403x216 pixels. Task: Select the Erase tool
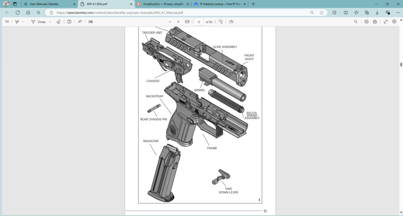pyautogui.click(x=59, y=22)
